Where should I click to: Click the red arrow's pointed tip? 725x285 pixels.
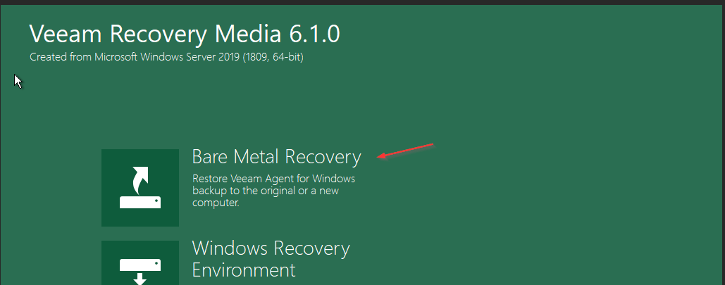click(x=380, y=157)
